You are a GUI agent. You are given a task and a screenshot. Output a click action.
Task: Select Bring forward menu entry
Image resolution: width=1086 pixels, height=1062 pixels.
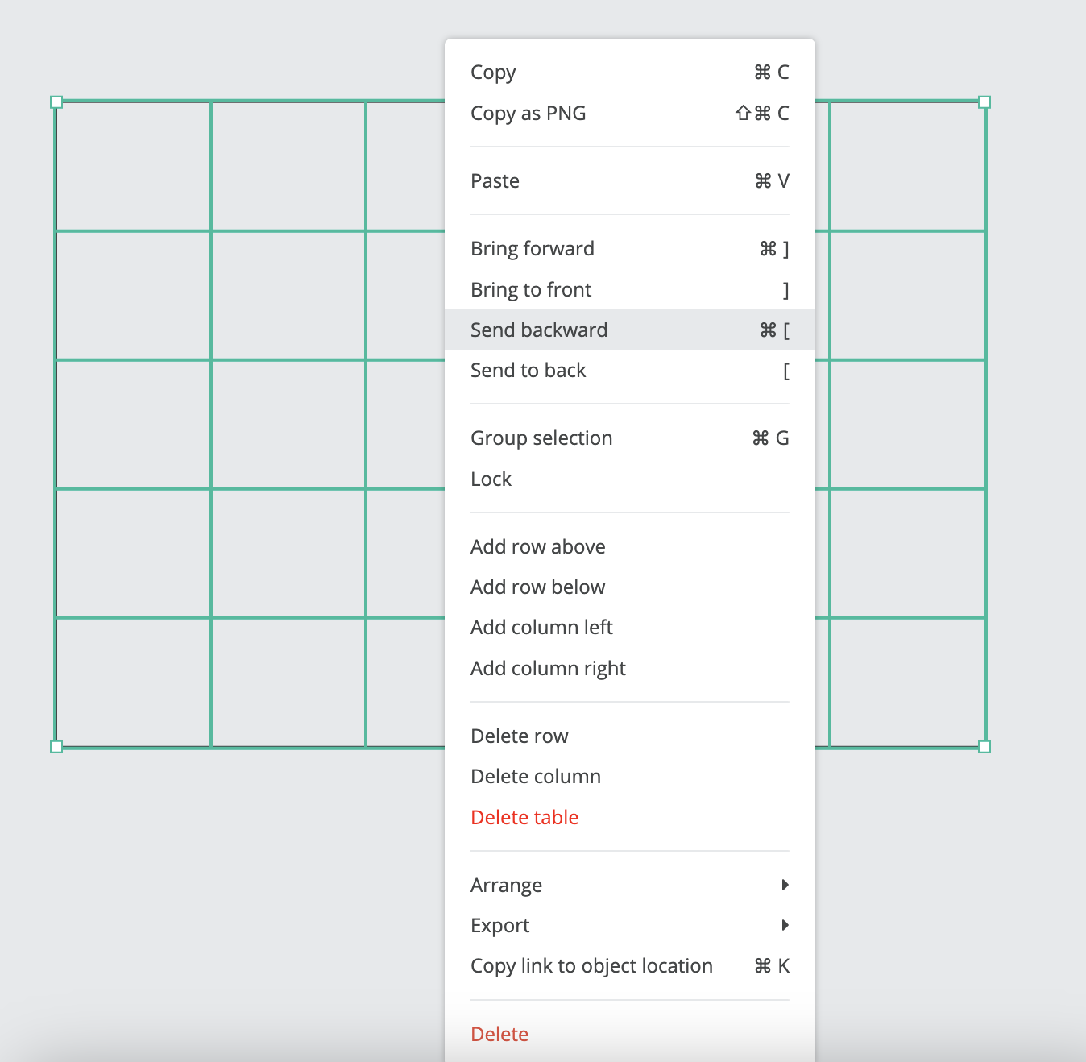pos(630,249)
